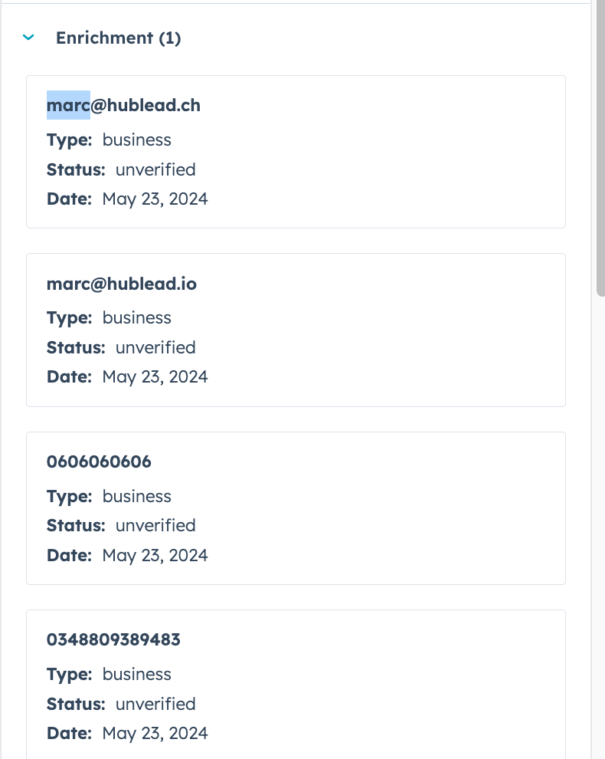Click the phone number 0606060606
Viewport: 605px width, 759px height.
(x=99, y=462)
